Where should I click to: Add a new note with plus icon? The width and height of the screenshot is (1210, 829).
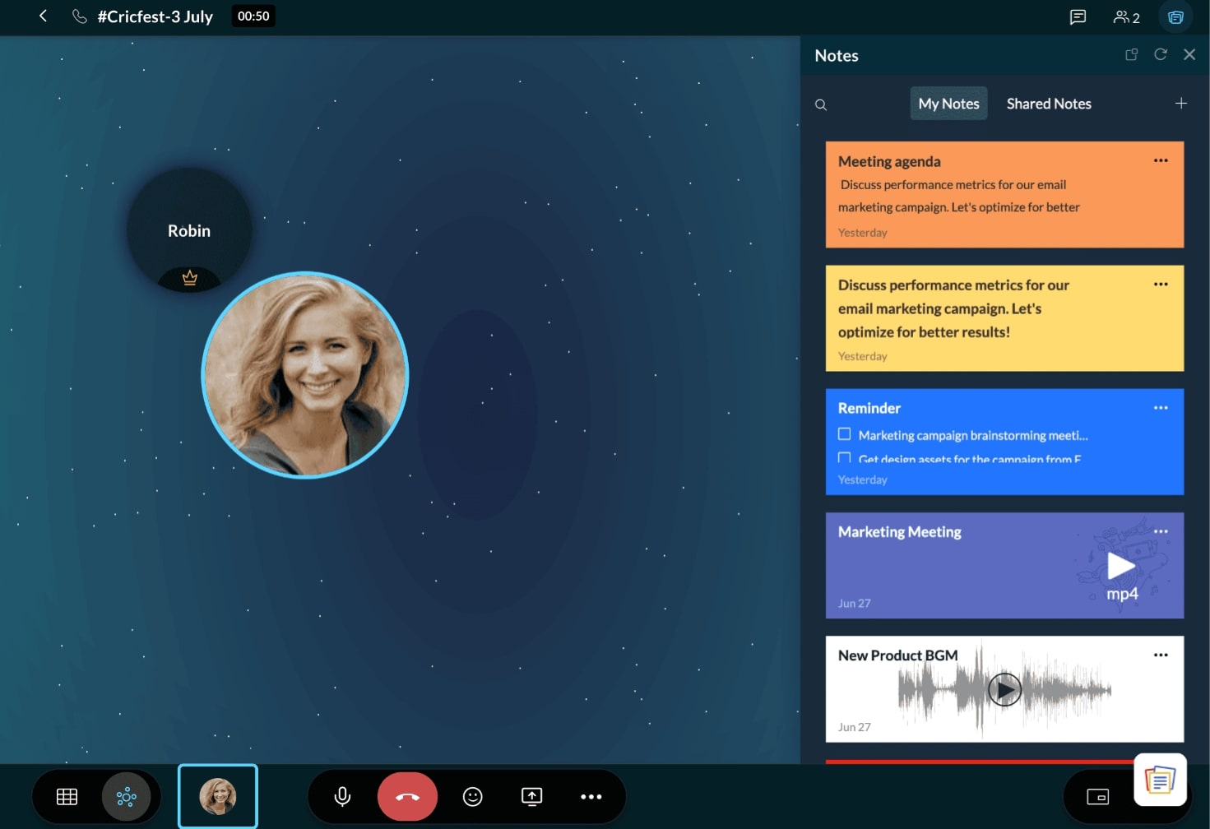1180,103
